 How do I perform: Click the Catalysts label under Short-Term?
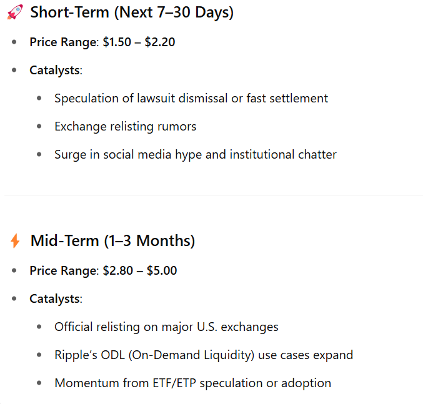55,70
